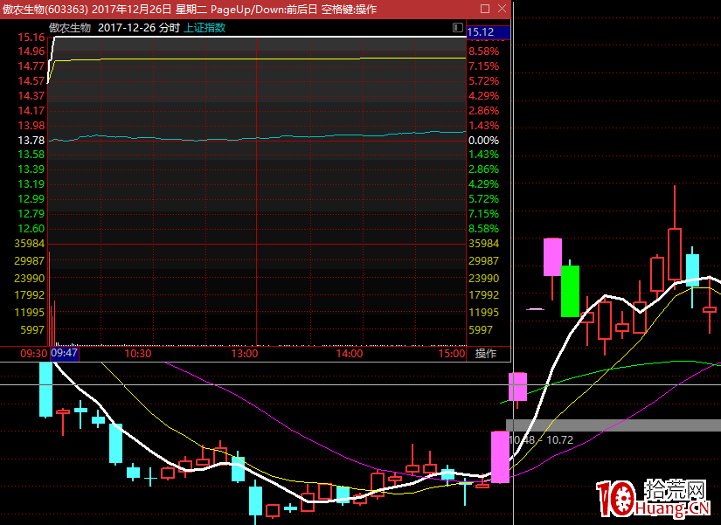The width and height of the screenshot is (721, 525).
Task: Click the 12.60 bottom price label
Action: tap(31, 229)
